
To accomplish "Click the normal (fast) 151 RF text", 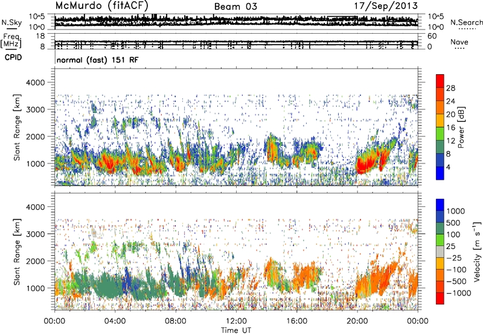I will click(x=97, y=60).
